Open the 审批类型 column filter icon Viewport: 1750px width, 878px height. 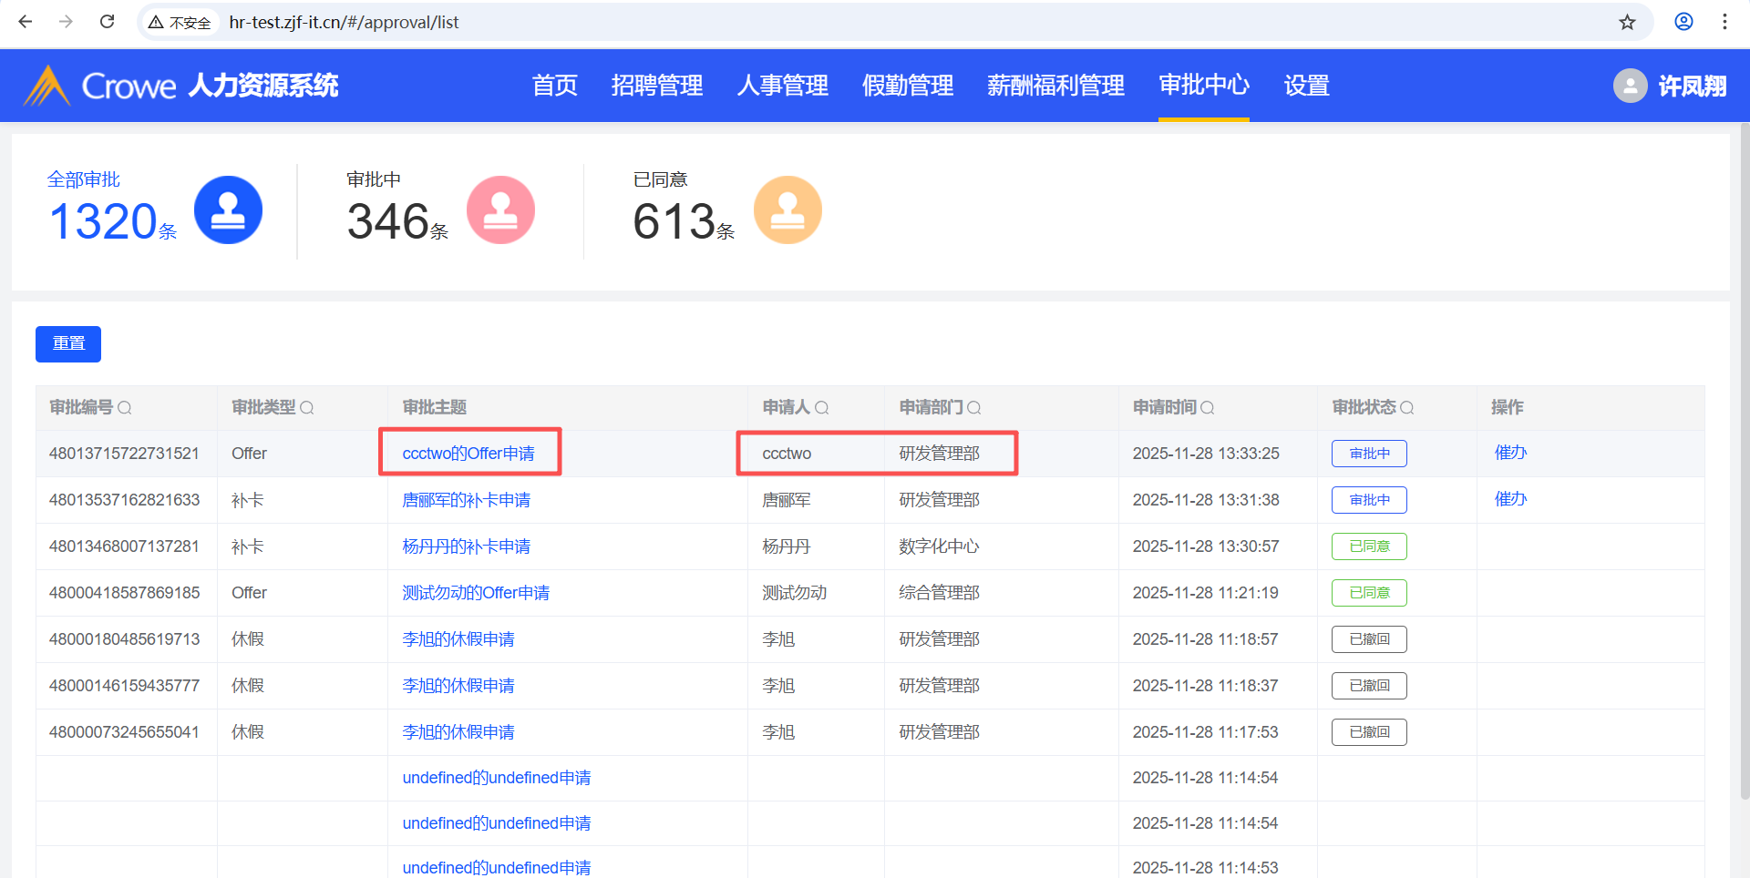(x=307, y=408)
